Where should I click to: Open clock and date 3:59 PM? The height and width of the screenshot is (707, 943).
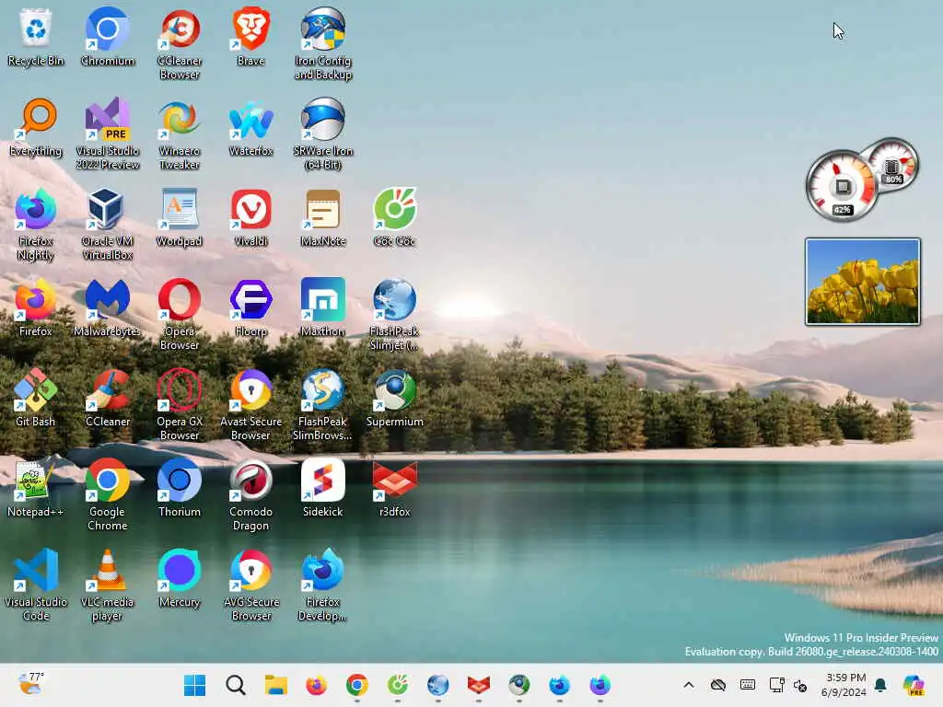tap(844, 685)
